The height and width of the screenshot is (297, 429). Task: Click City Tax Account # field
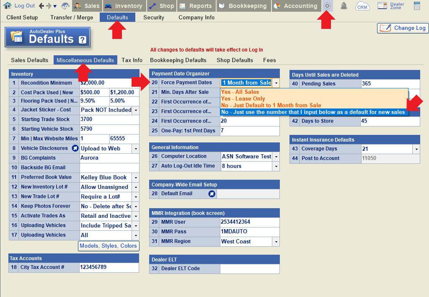[x=109, y=267]
